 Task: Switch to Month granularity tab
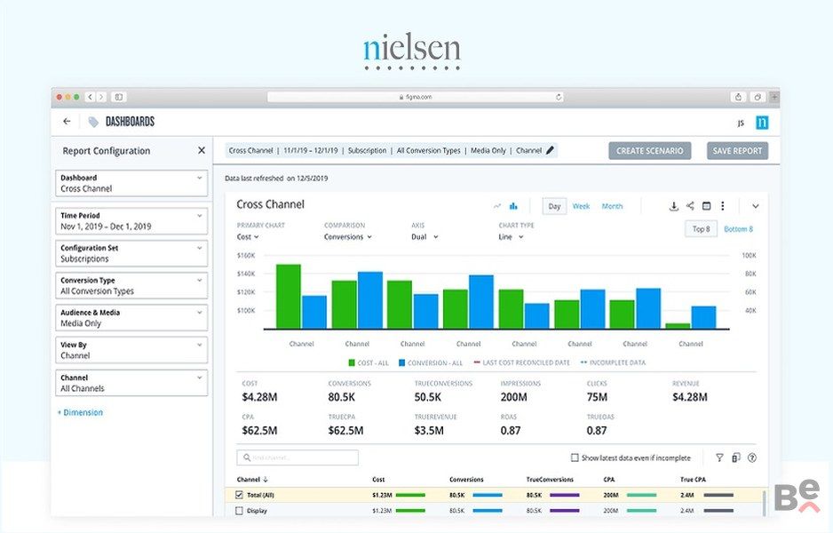[612, 206]
